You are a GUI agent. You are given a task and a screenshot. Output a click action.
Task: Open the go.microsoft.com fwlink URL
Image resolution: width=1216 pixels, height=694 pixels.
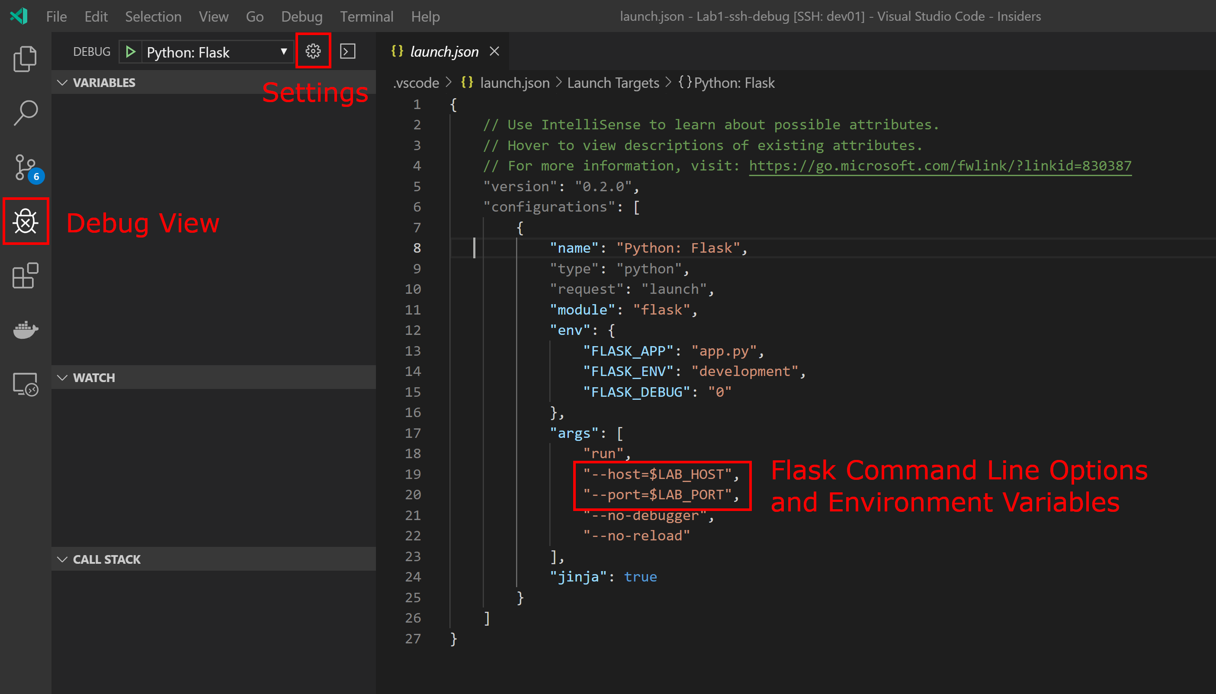coord(940,166)
